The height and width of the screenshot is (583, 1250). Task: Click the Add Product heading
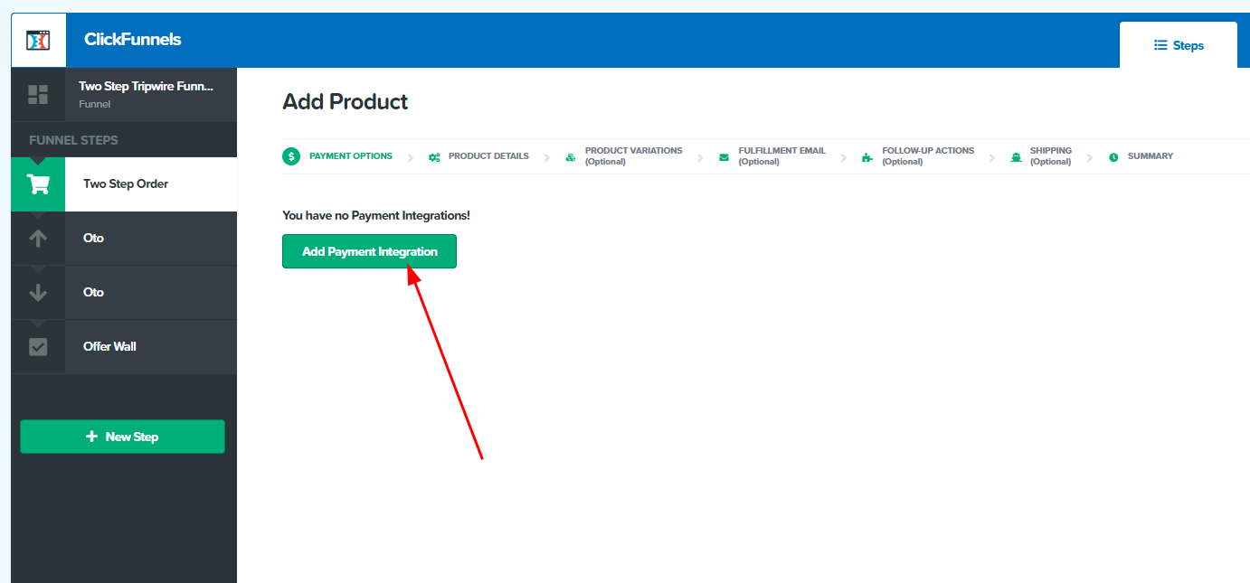pos(345,102)
